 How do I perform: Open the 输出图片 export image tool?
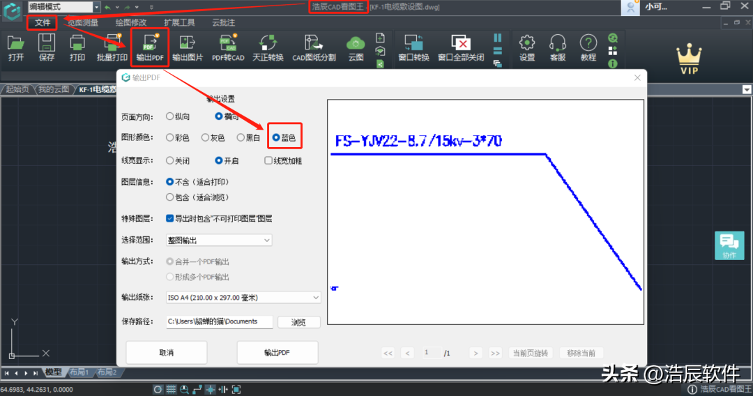point(188,47)
